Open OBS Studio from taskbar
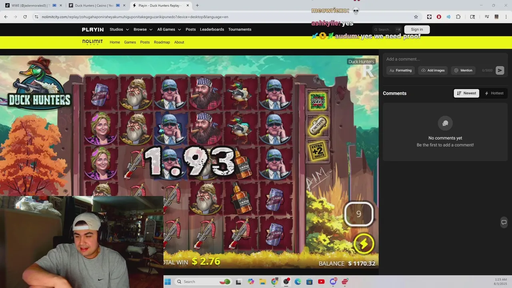Viewport: 512px width, 288px height. pyautogui.click(x=286, y=282)
